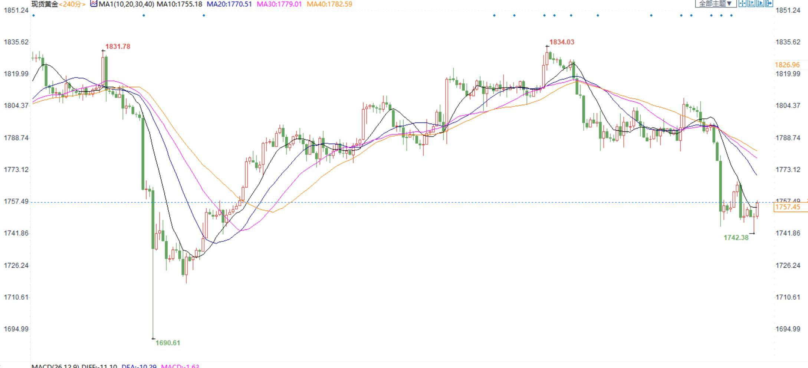Click the current price tag 1757.45
The height and width of the screenshot is (368, 808).
click(x=788, y=207)
